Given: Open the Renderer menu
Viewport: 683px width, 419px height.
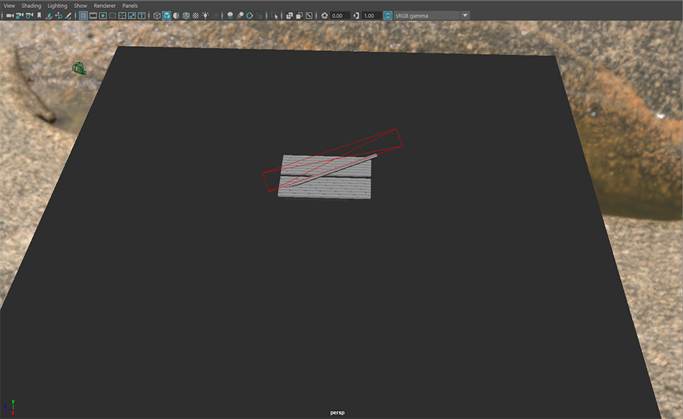Looking at the screenshot, I should coord(104,6).
